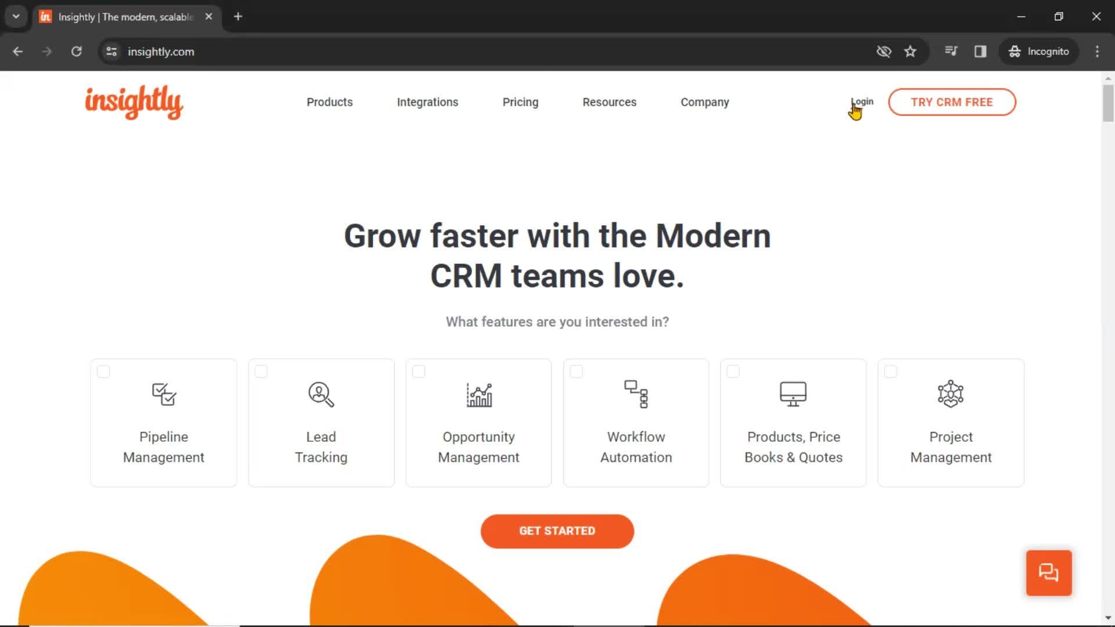Click the GET STARTED button

[557, 531]
